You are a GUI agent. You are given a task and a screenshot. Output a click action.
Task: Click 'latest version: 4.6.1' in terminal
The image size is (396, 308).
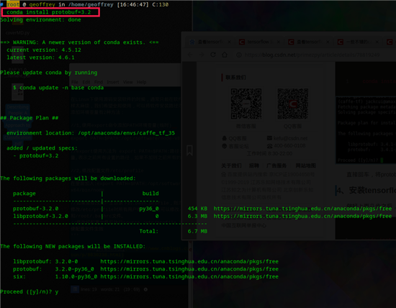40,58
